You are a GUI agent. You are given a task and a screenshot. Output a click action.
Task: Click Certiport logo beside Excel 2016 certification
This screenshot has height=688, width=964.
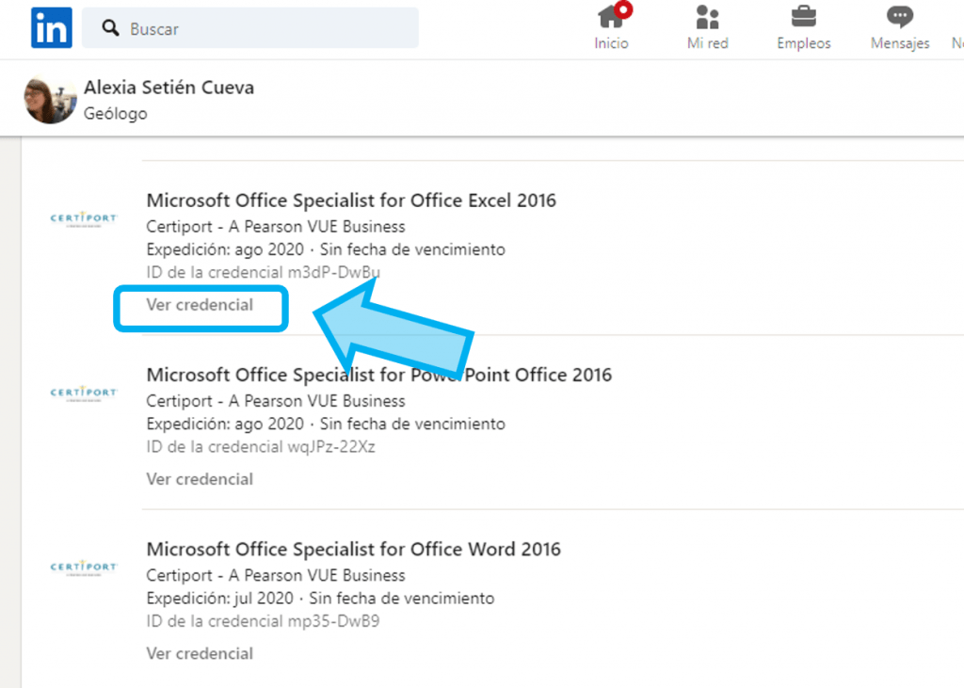point(84,219)
